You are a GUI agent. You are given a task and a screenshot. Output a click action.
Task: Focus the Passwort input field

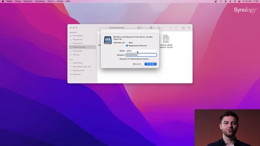click(141, 55)
